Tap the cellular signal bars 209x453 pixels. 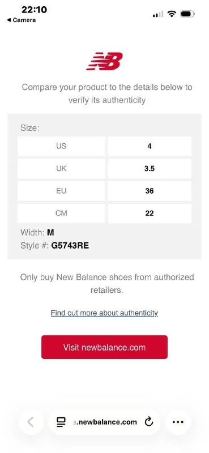[x=158, y=14]
